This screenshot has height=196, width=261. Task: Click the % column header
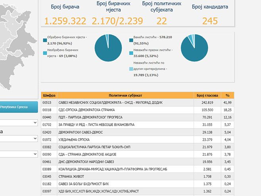228,95
